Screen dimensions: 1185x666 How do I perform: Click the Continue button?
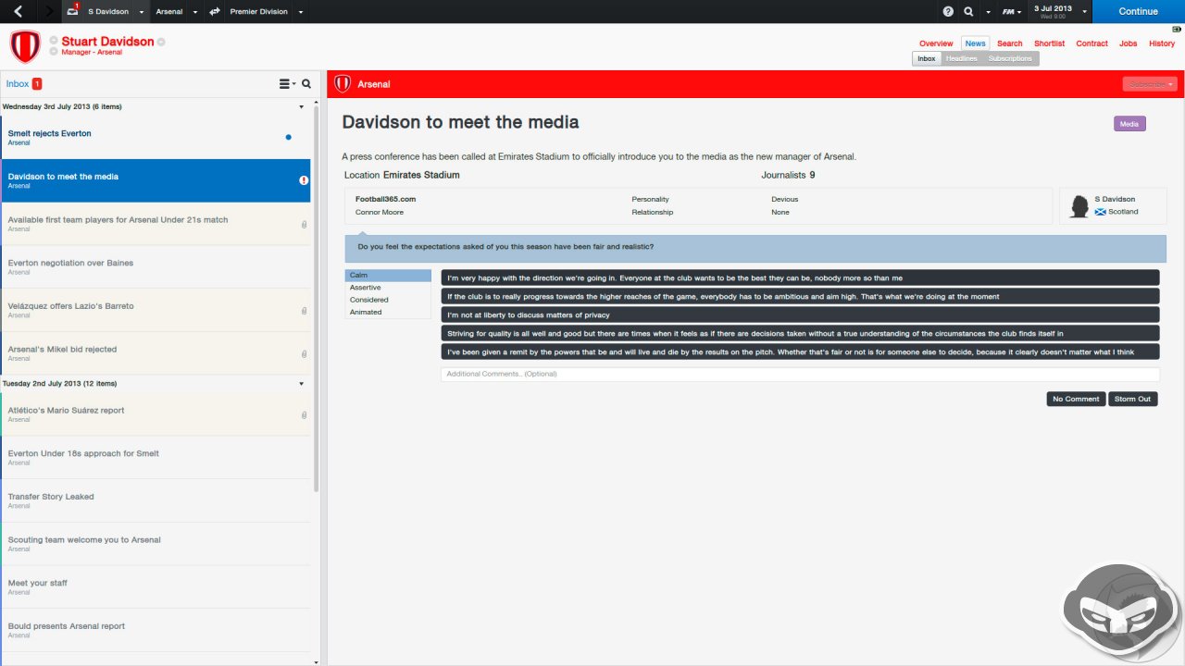coord(1139,11)
